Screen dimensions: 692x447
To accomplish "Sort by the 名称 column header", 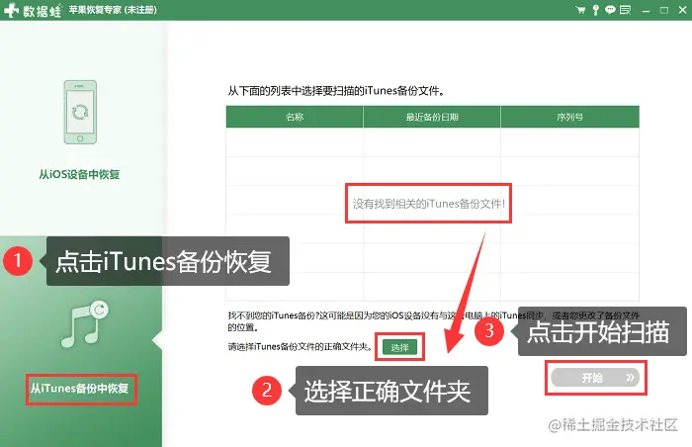I will (295, 117).
